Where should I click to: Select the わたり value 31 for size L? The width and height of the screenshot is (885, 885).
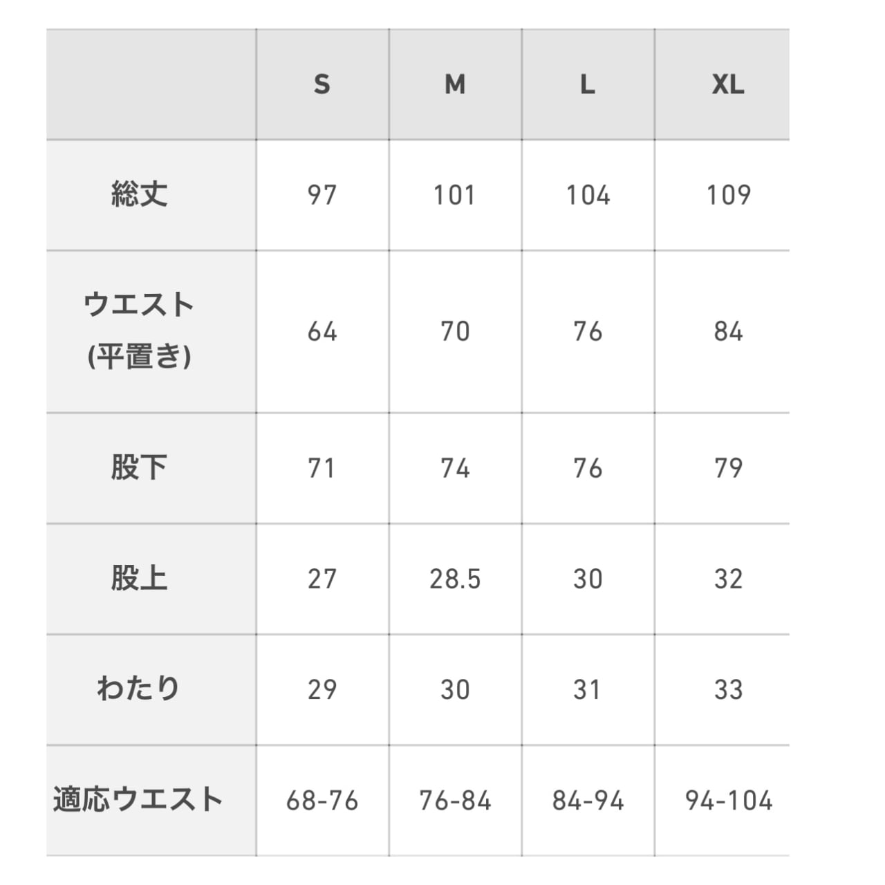pyautogui.click(x=587, y=689)
